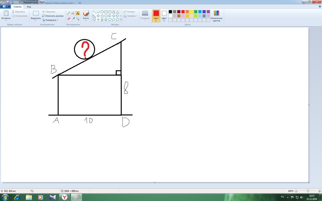Select the Fill with color bucket tool
This screenshot has height=201, width=322.
click(73, 13)
